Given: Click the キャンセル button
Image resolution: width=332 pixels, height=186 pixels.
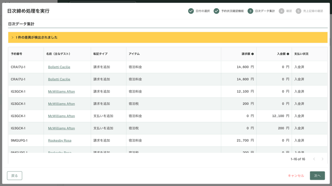Looking at the screenshot, I should pos(296,176).
